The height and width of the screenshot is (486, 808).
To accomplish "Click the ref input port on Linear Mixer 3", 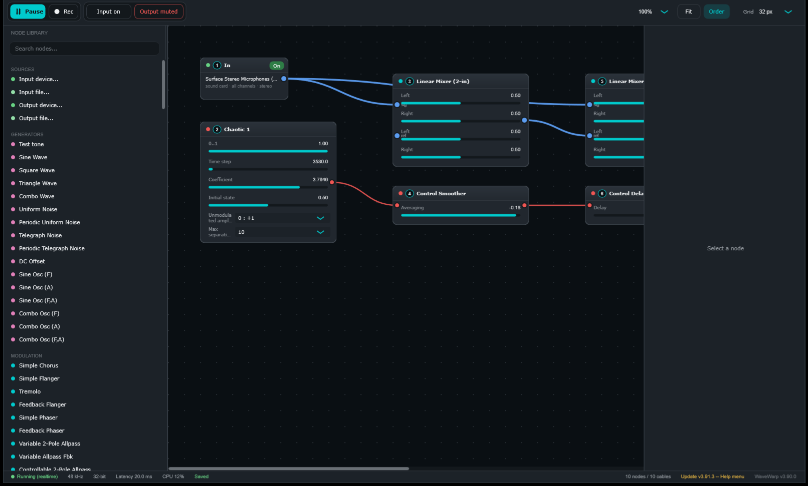I will [x=397, y=136].
